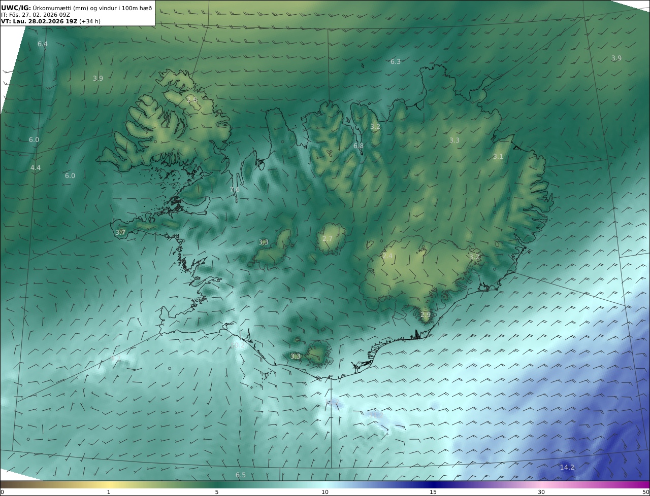This screenshot has height=496, width=650.
Task: Click the faint 10.2 value near Reykjanes coast
Action: (238, 345)
